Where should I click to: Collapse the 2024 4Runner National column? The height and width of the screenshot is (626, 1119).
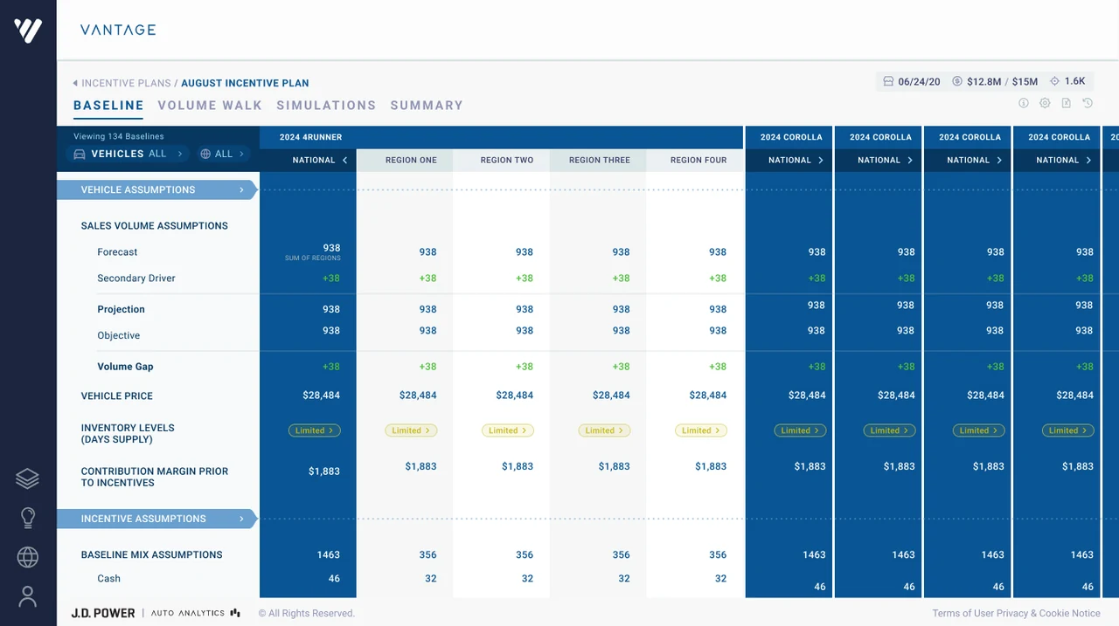pos(344,161)
